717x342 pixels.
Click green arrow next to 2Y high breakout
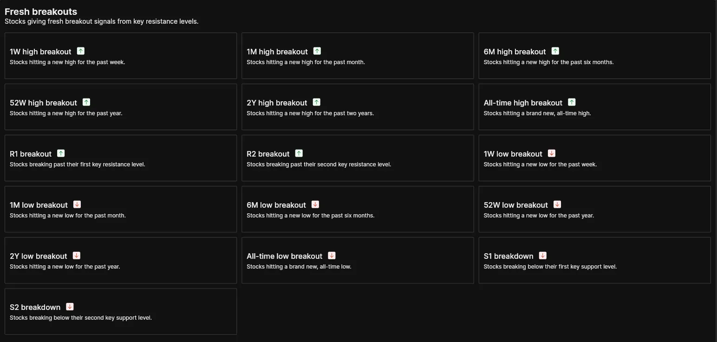(x=317, y=102)
